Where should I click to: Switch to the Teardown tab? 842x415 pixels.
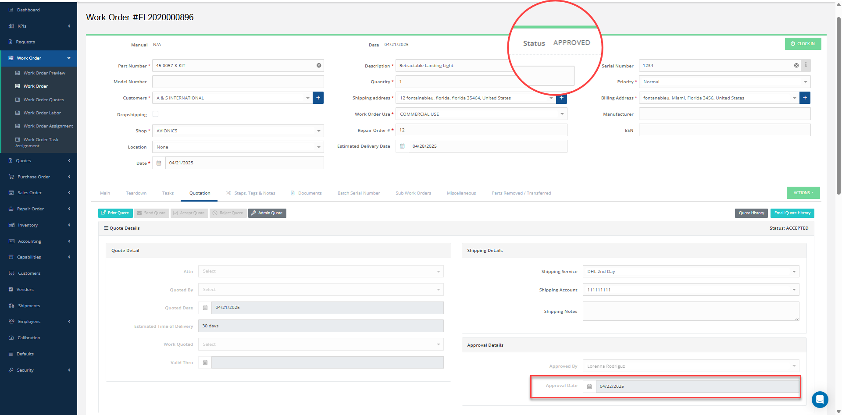pos(136,193)
